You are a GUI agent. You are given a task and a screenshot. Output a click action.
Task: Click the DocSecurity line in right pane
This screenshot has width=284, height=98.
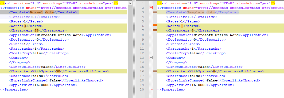[196, 40]
